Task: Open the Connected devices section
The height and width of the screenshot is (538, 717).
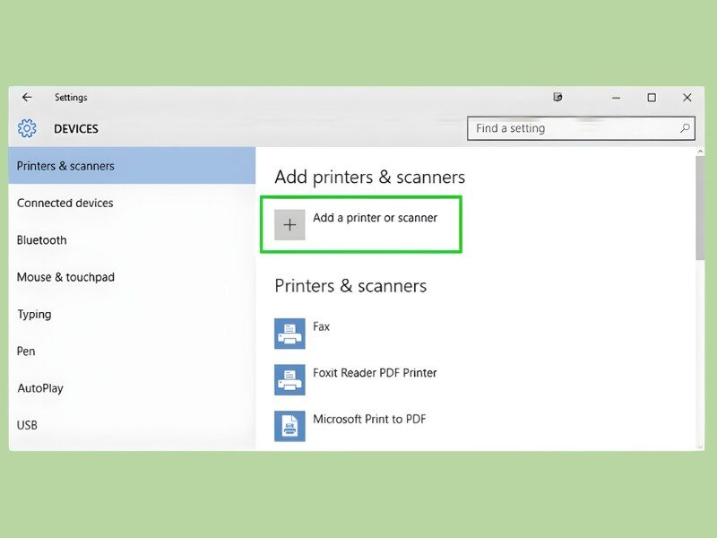Action: pyautogui.click(x=65, y=204)
